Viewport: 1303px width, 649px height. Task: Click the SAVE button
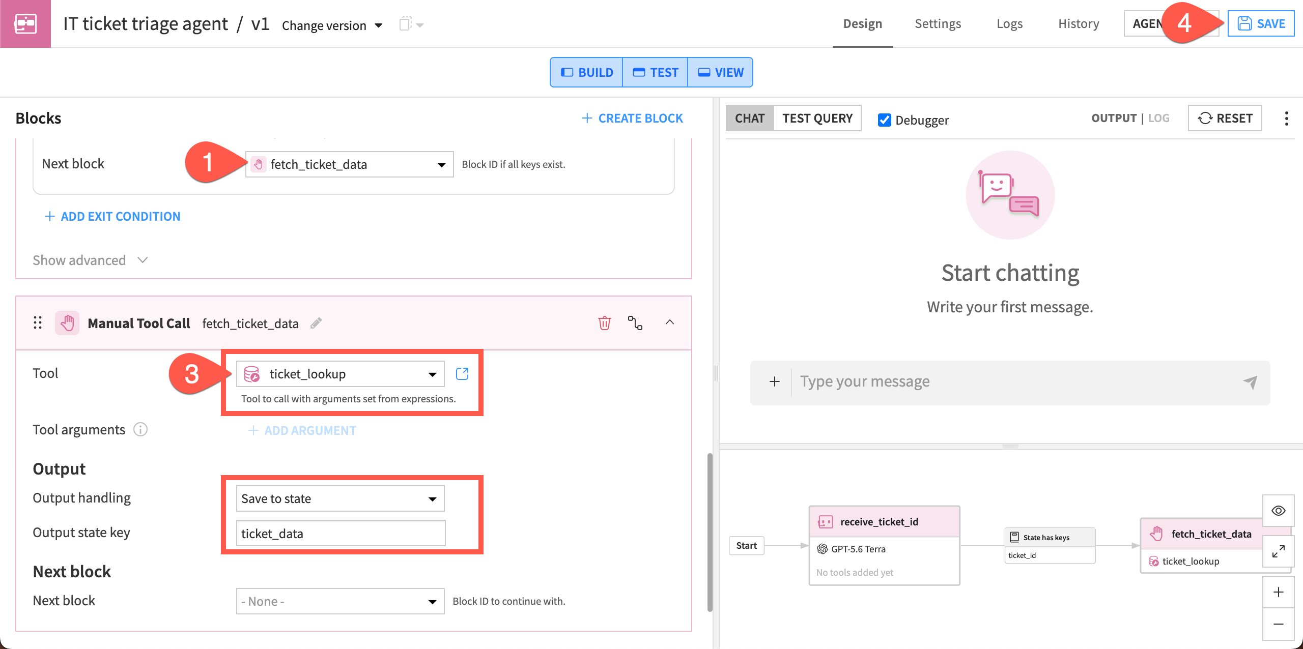click(1261, 23)
